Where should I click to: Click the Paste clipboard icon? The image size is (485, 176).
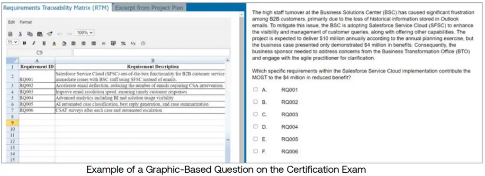40,34
